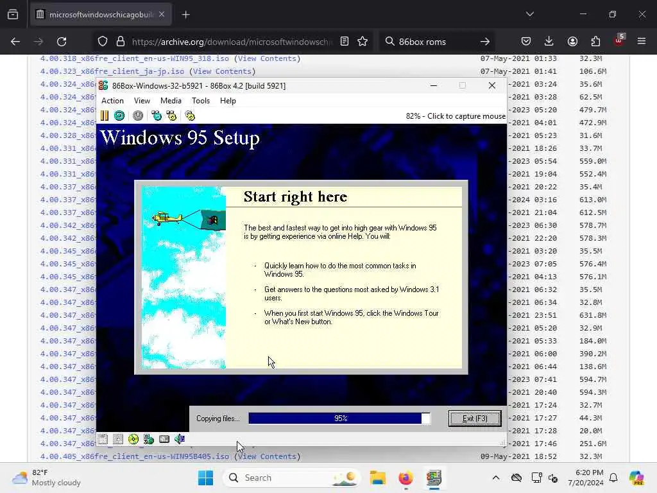Show hidden system tray icons chevron
Image resolution: width=657 pixels, height=493 pixels.
tap(496, 478)
